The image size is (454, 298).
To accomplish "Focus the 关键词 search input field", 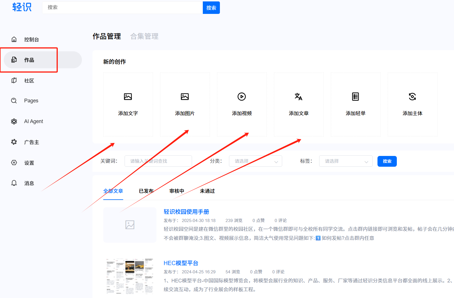I will point(158,161).
